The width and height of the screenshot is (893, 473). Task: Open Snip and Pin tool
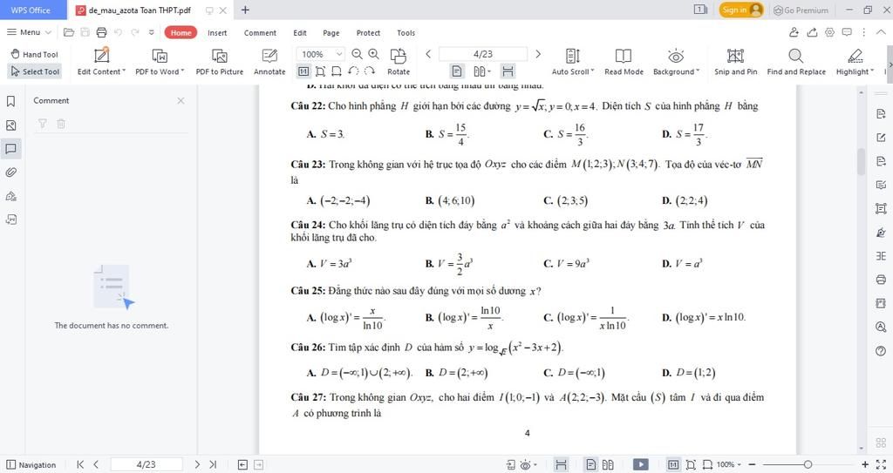coord(736,62)
